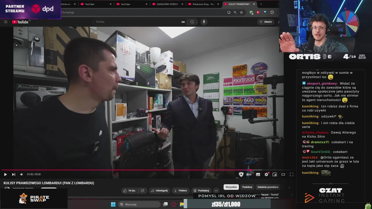Close the Polubione filmy tab
The height and width of the screenshot is (209, 372).
[218, 4]
